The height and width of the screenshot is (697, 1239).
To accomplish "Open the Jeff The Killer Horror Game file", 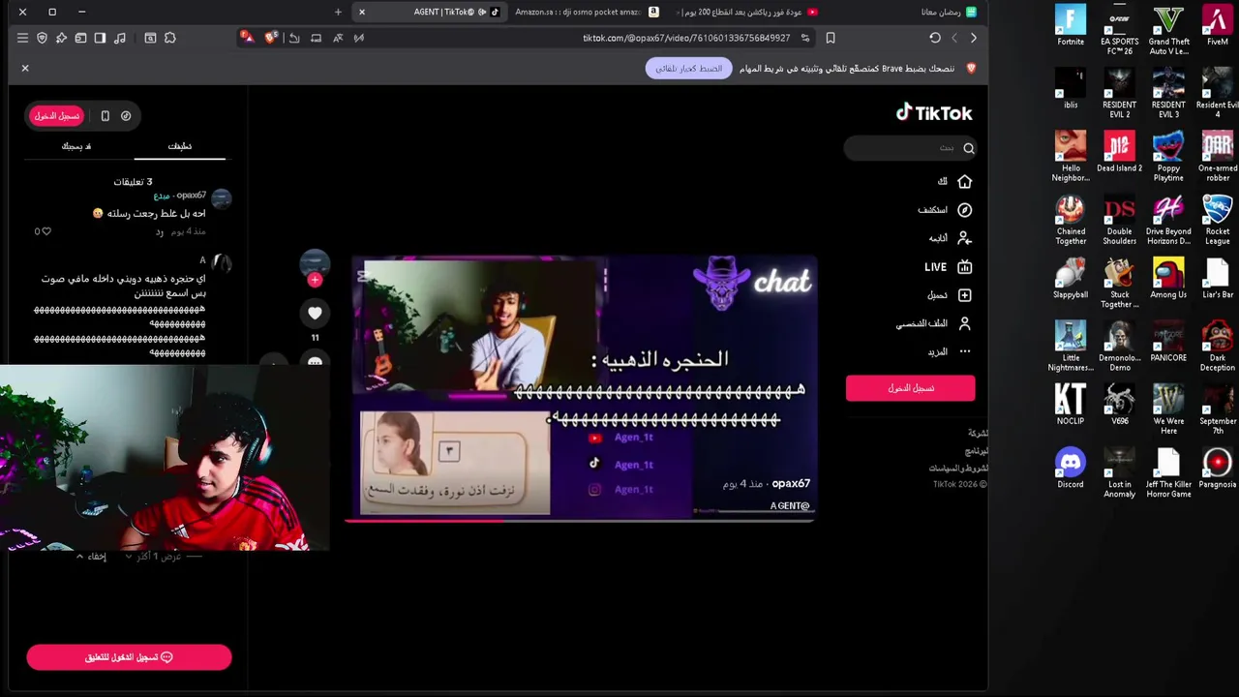I will tap(1168, 473).
